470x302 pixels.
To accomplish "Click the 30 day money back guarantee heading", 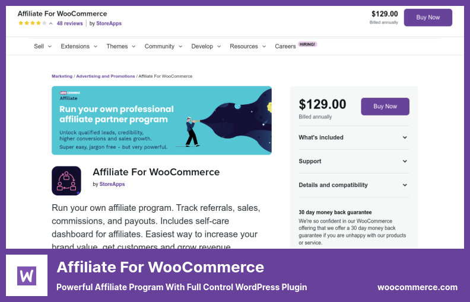I will (335, 213).
